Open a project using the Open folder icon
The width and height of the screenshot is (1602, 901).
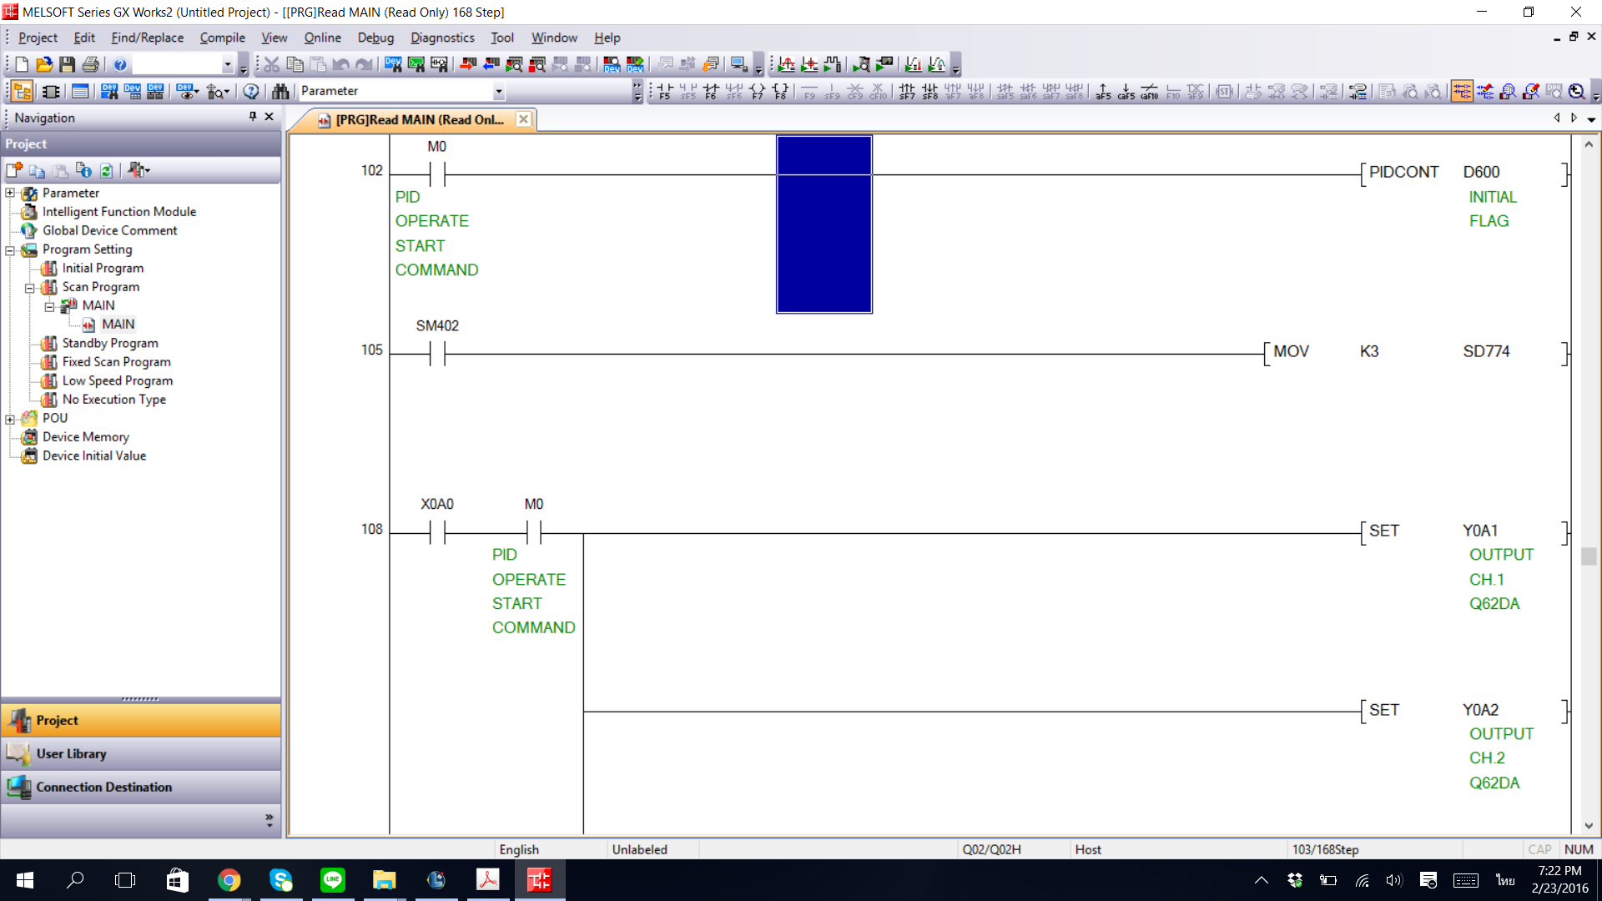pos(44,64)
